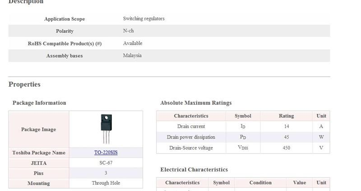Click the Package Information heading
The height and width of the screenshot is (191, 361).
(x=39, y=103)
